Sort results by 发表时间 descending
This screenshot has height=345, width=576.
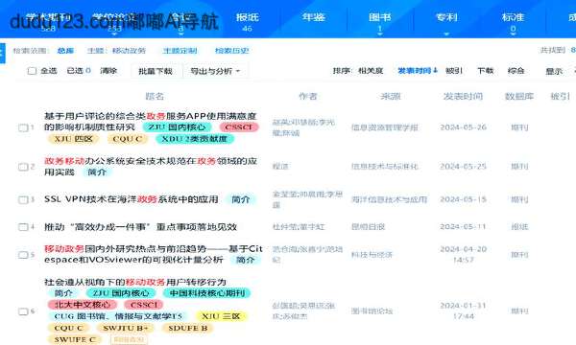[418, 70]
